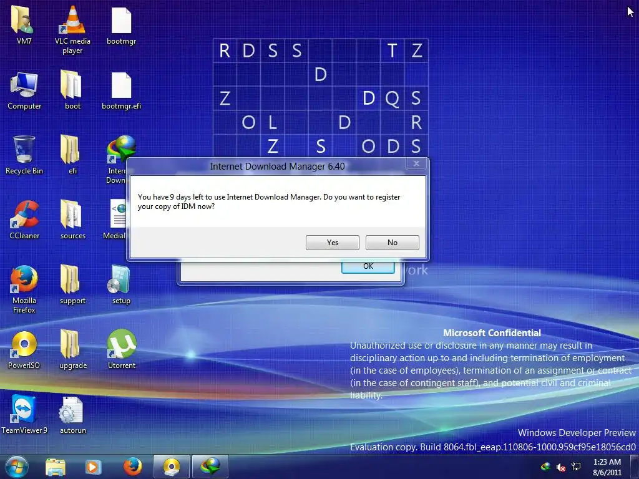Launch CCleaner desktop shortcut

tap(24, 220)
